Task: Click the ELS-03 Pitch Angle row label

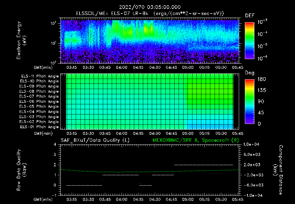Action: tap(39, 117)
